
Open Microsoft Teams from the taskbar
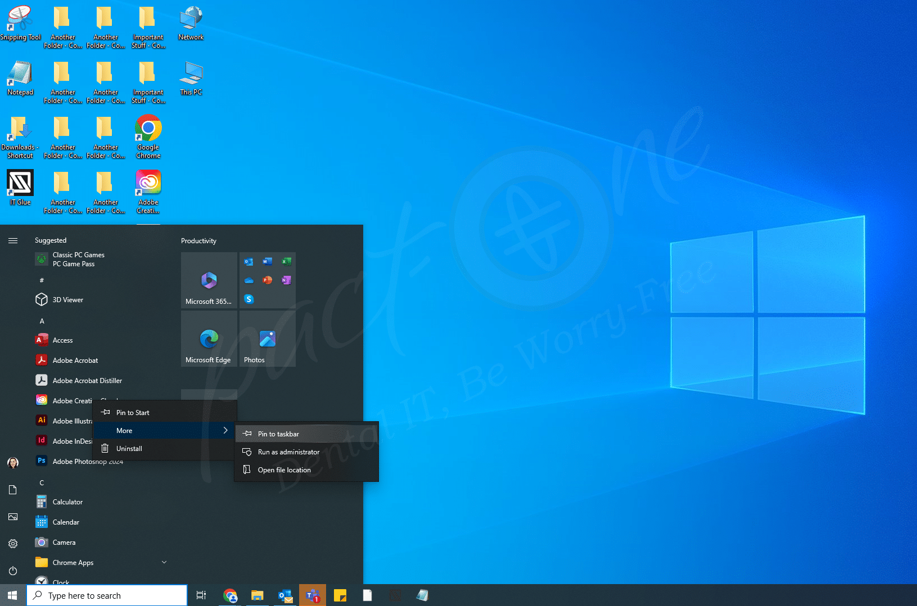click(x=313, y=595)
